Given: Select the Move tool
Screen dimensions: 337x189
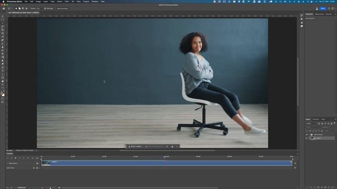Looking at the screenshot, I should pyautogui.click(x=3, y=16).
